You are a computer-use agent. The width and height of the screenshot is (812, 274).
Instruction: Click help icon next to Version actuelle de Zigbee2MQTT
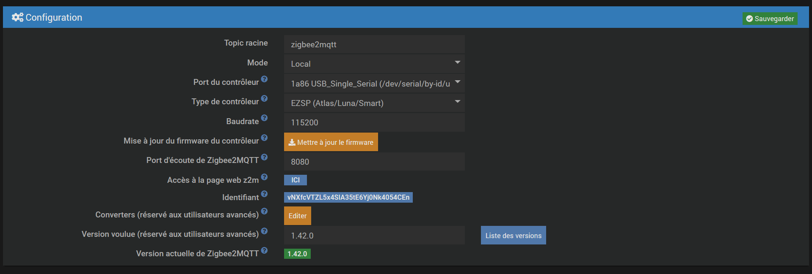(264, 250)
